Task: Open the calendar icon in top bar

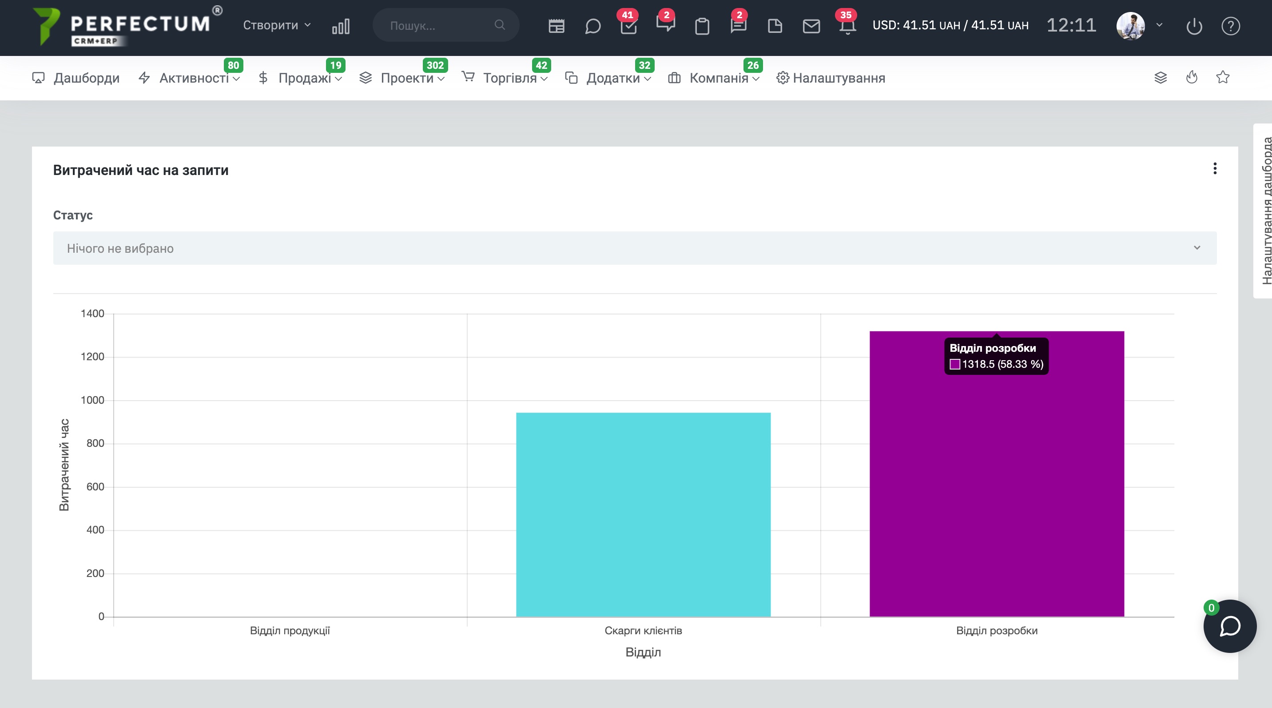Action: (x=556, y=26)
